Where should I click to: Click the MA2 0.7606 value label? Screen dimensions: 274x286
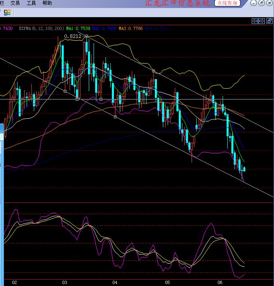click(104, 28)
